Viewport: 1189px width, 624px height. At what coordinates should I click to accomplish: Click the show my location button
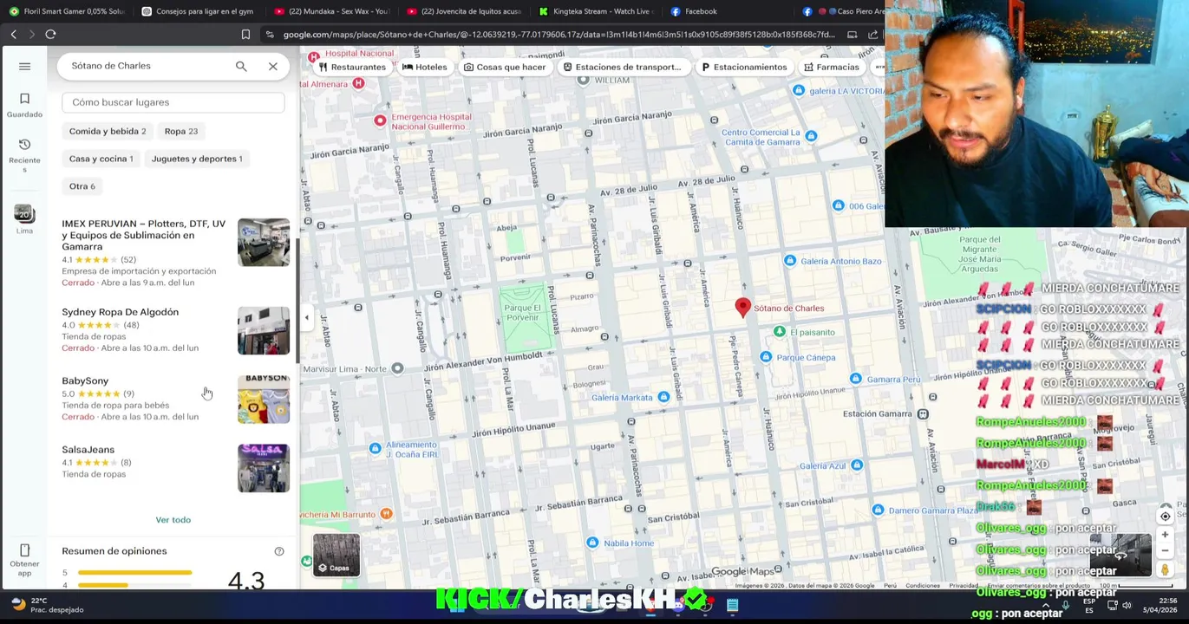click(x=1165, y=517)
